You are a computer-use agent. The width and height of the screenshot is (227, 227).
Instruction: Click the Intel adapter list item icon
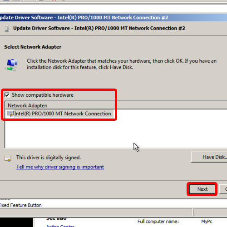[10, 113]
